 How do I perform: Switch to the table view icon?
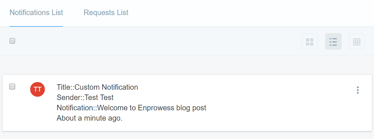click(x=357, y=42)
